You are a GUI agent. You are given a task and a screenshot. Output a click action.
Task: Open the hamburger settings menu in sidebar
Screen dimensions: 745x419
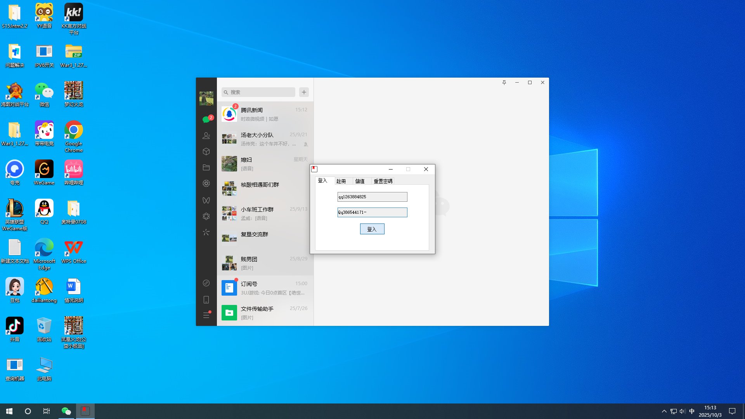[x=206, y=315]
